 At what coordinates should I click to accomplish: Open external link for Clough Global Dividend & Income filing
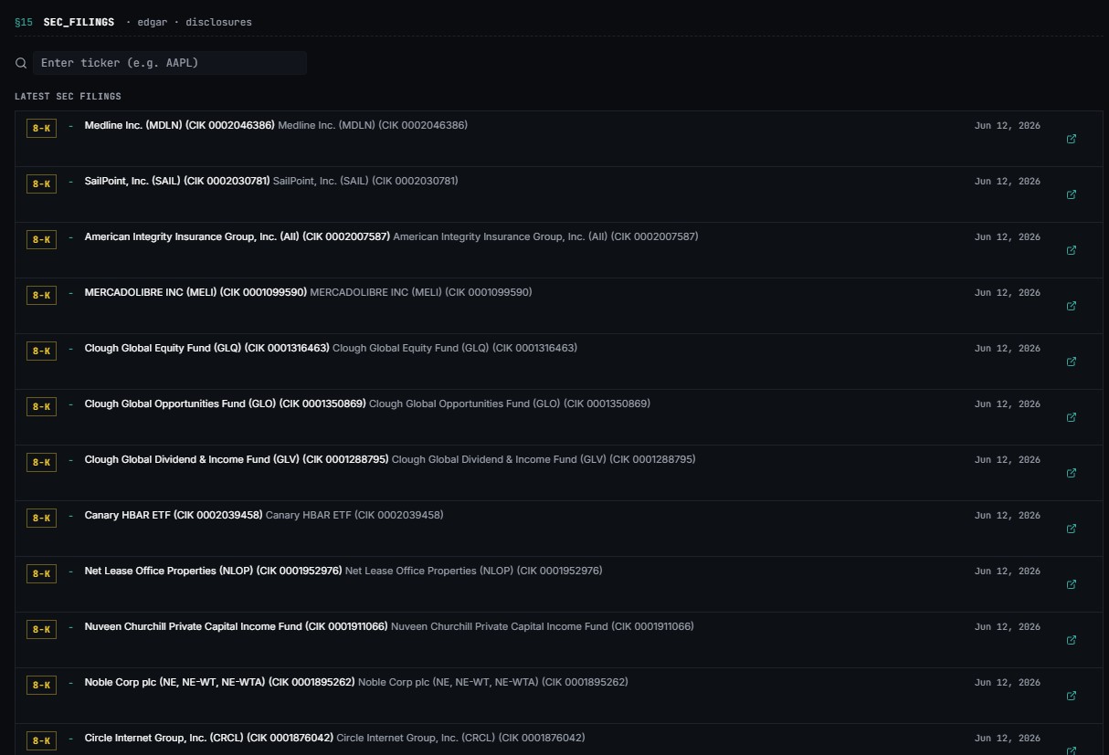1072,473
